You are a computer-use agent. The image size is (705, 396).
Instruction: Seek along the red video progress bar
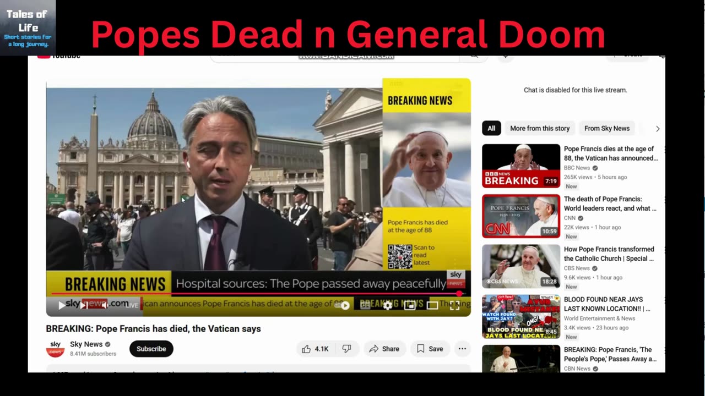(258, 294)
